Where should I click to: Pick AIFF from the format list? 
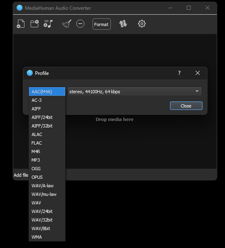47,109
